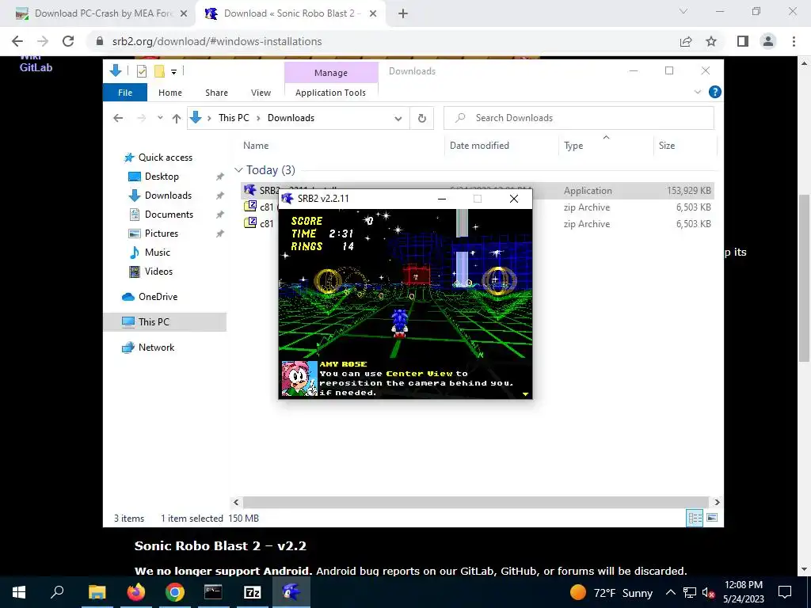Open File tab in Explorer ribbon
Screen dimensions: 811x608
coord(125,93)
